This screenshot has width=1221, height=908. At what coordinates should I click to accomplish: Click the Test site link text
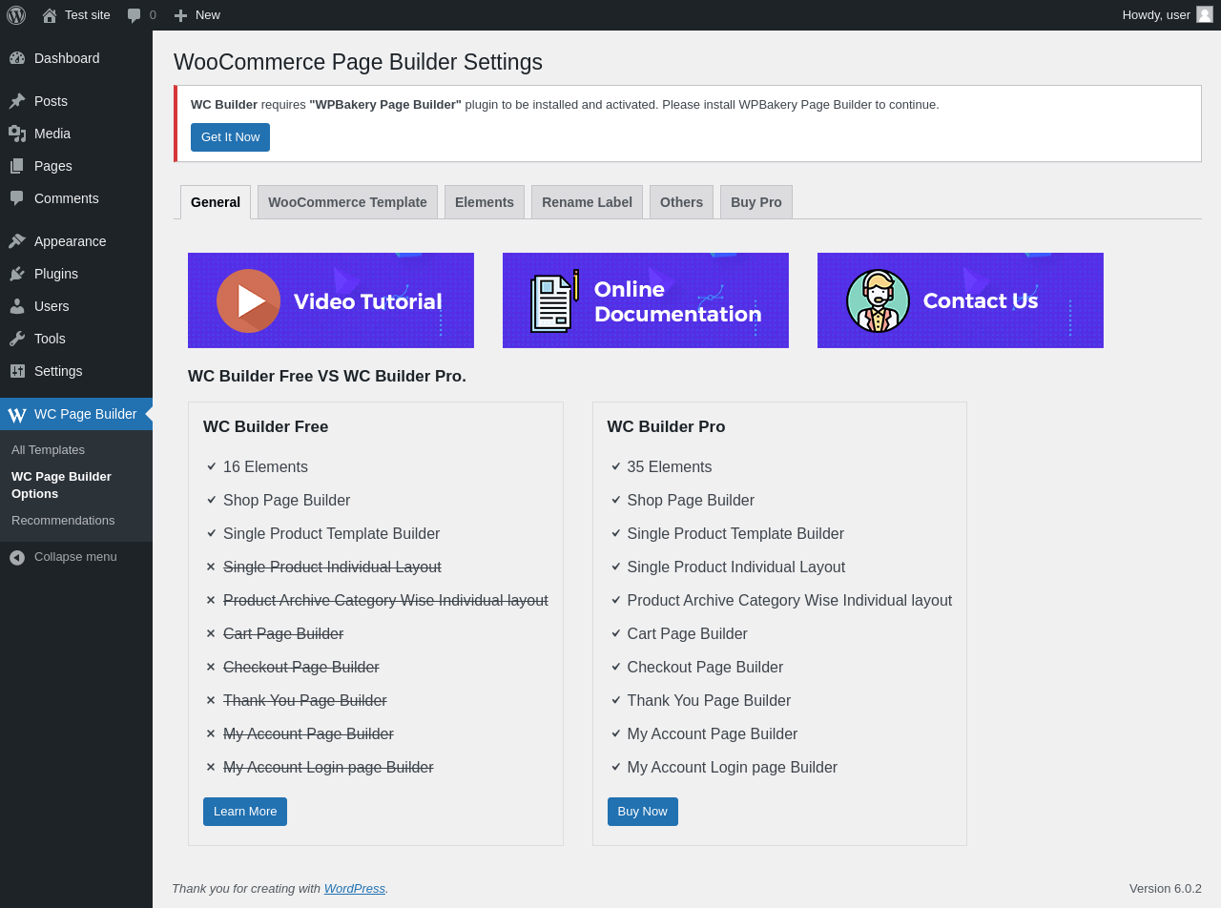click(88, 14)
